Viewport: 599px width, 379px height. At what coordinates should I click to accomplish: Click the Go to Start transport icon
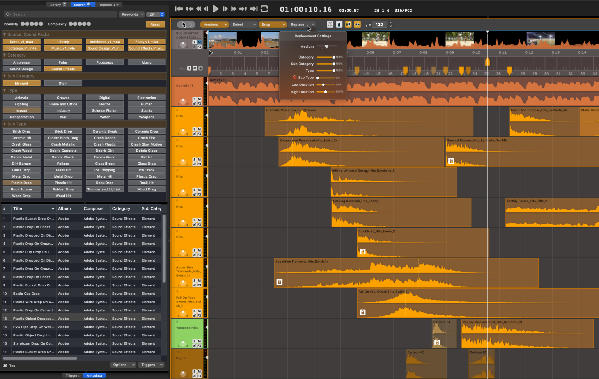pyautogui.click(x=179, y=9)
